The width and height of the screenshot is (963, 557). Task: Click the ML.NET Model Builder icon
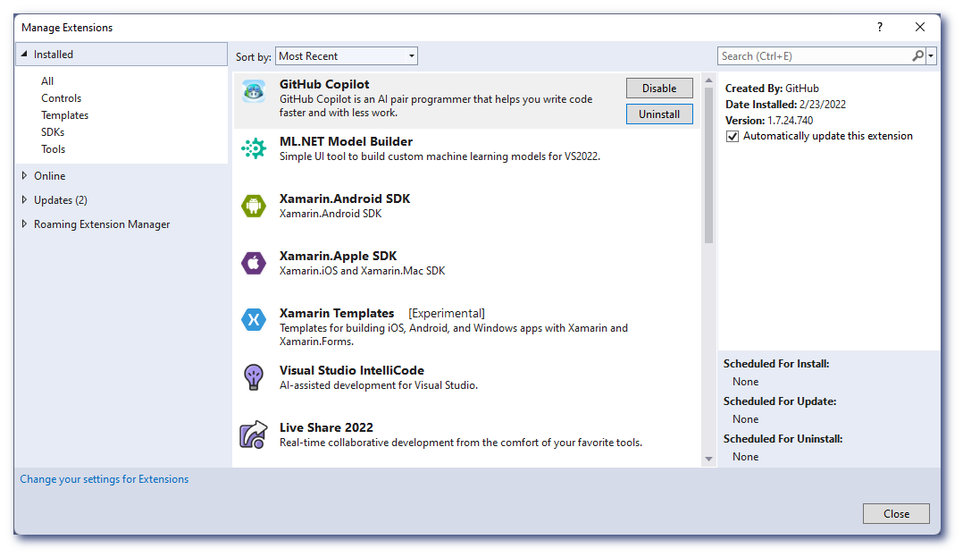click(254, 148)
